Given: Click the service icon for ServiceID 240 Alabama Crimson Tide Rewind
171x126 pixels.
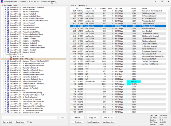Looking at the screenshot, I should point(8,61).
